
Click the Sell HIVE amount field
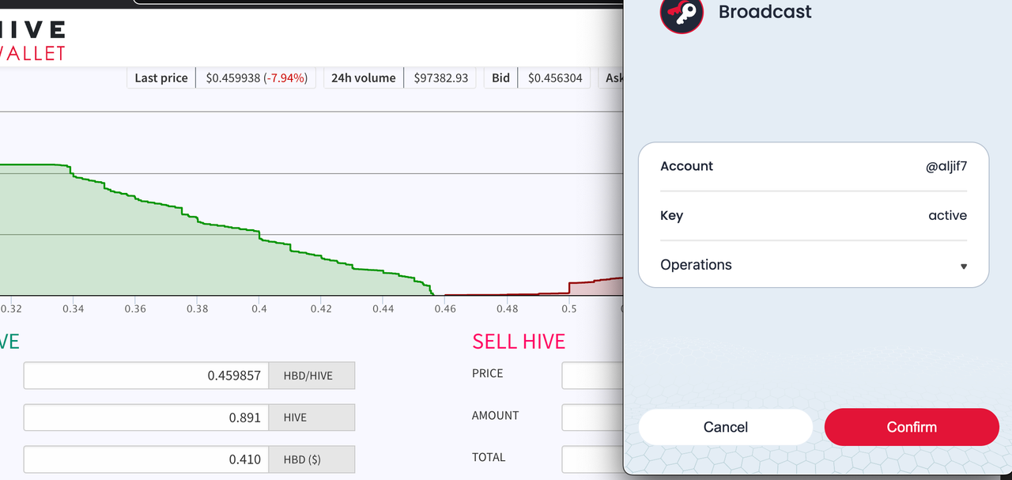[x=592, y=418]
